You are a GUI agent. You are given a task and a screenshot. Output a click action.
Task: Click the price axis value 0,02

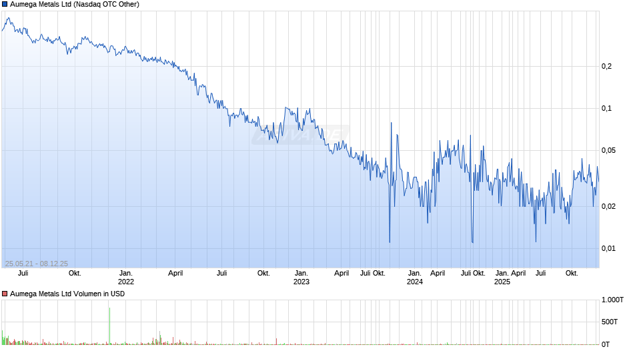[x=608, y=206]
